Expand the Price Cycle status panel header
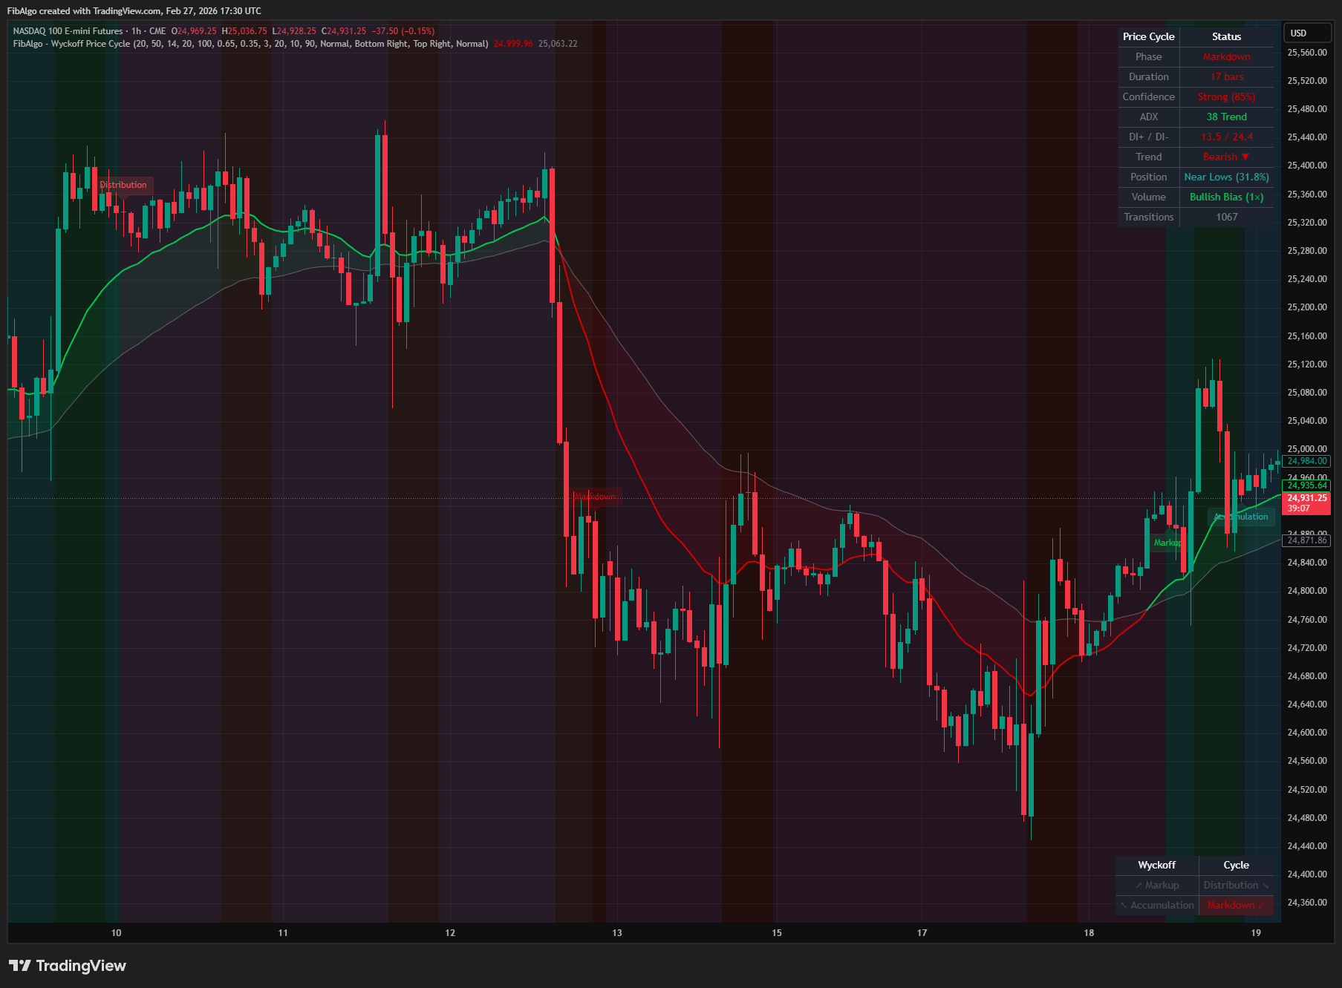The height and width of the screenshot is (988, 1342). (1148, 36)
